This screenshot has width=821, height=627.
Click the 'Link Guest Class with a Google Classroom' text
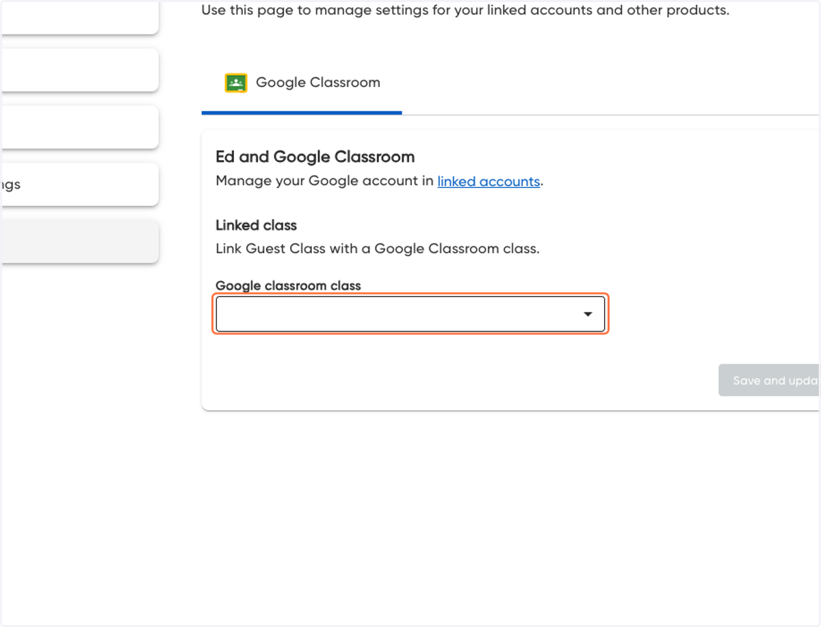pyautogui.click(x=378, y=249)
